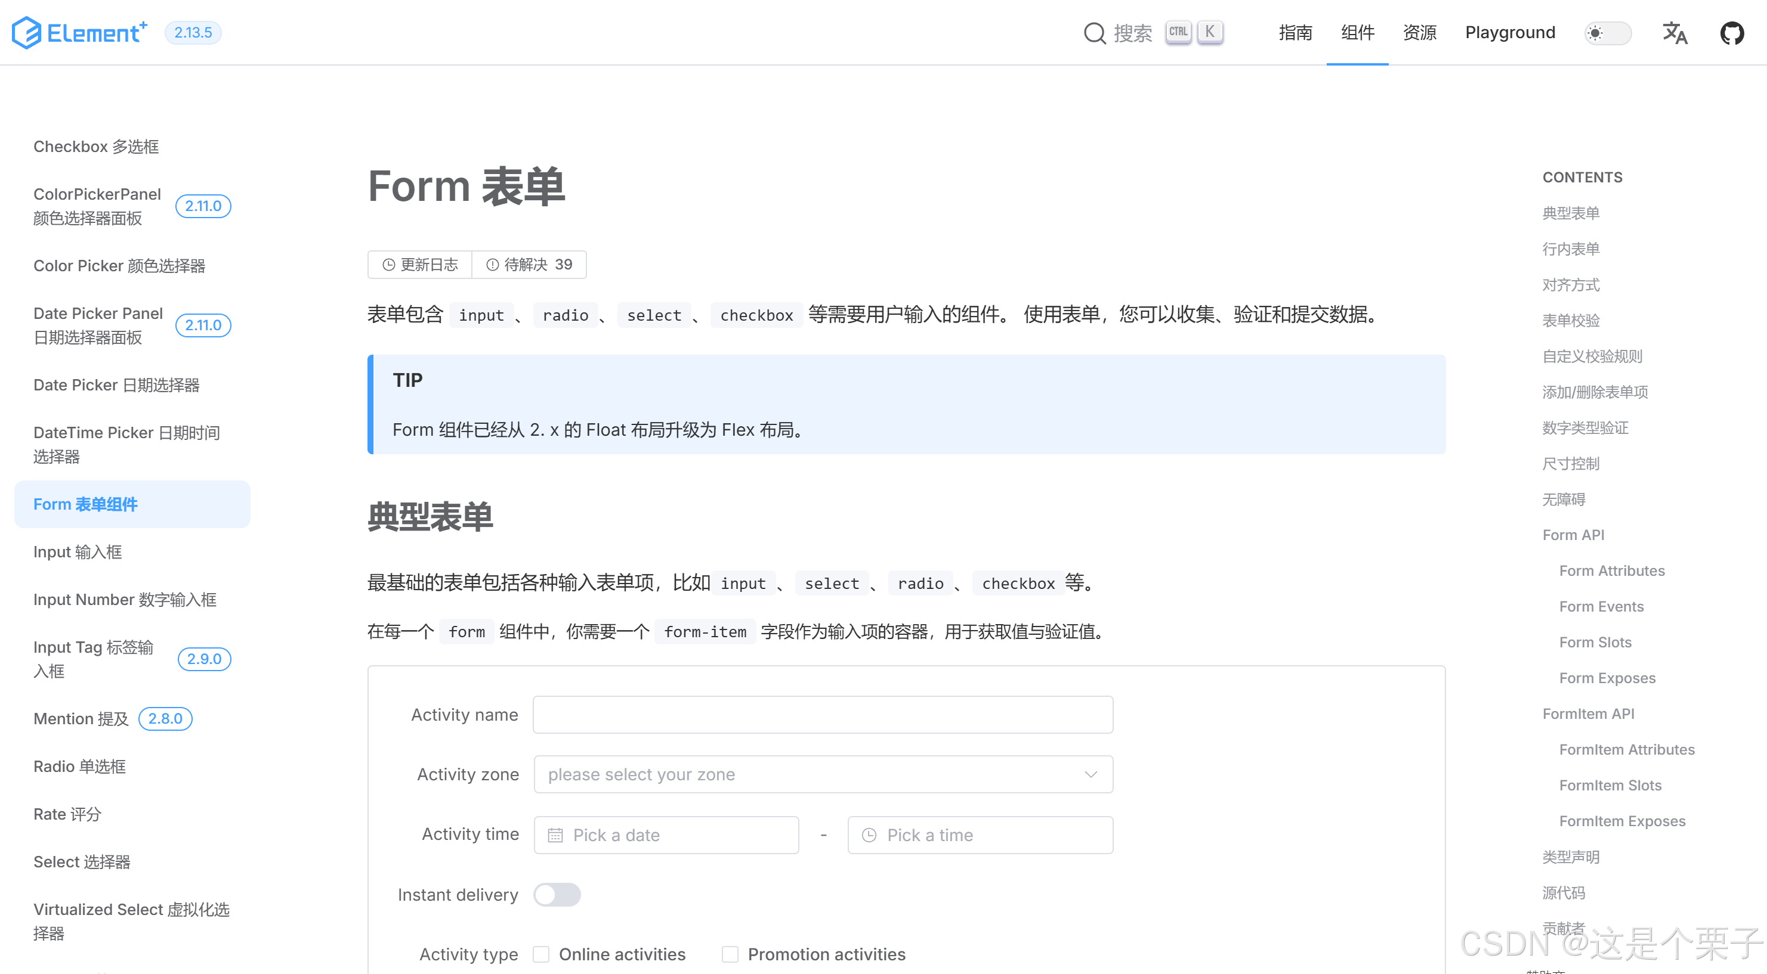Enable the Instant delivery switch

[557, 895]
